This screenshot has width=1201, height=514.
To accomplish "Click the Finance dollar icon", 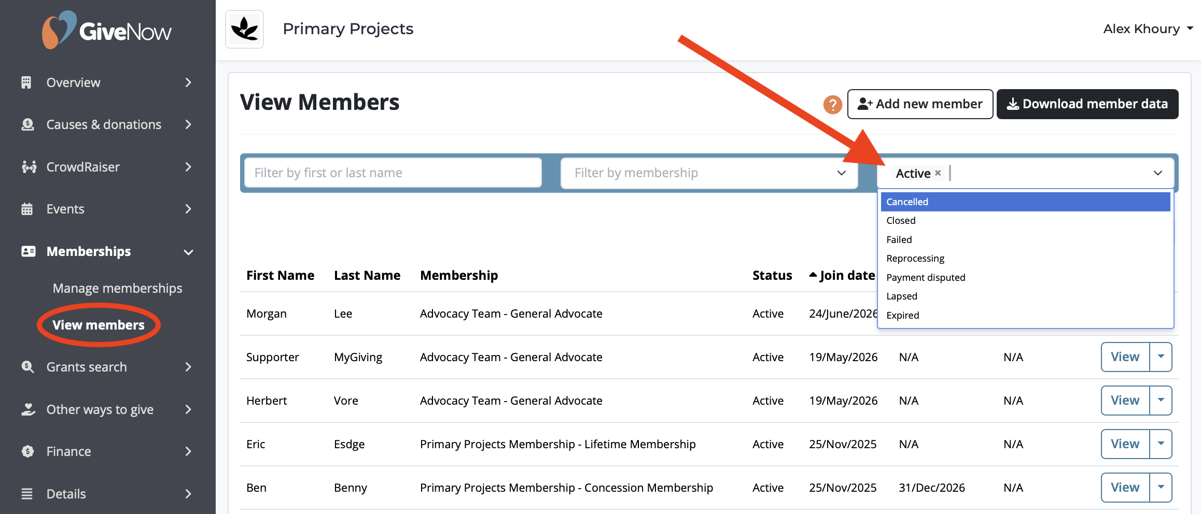I will coord(27,451).
